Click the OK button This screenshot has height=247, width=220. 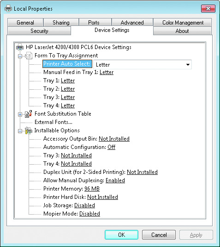click(122, 235)
